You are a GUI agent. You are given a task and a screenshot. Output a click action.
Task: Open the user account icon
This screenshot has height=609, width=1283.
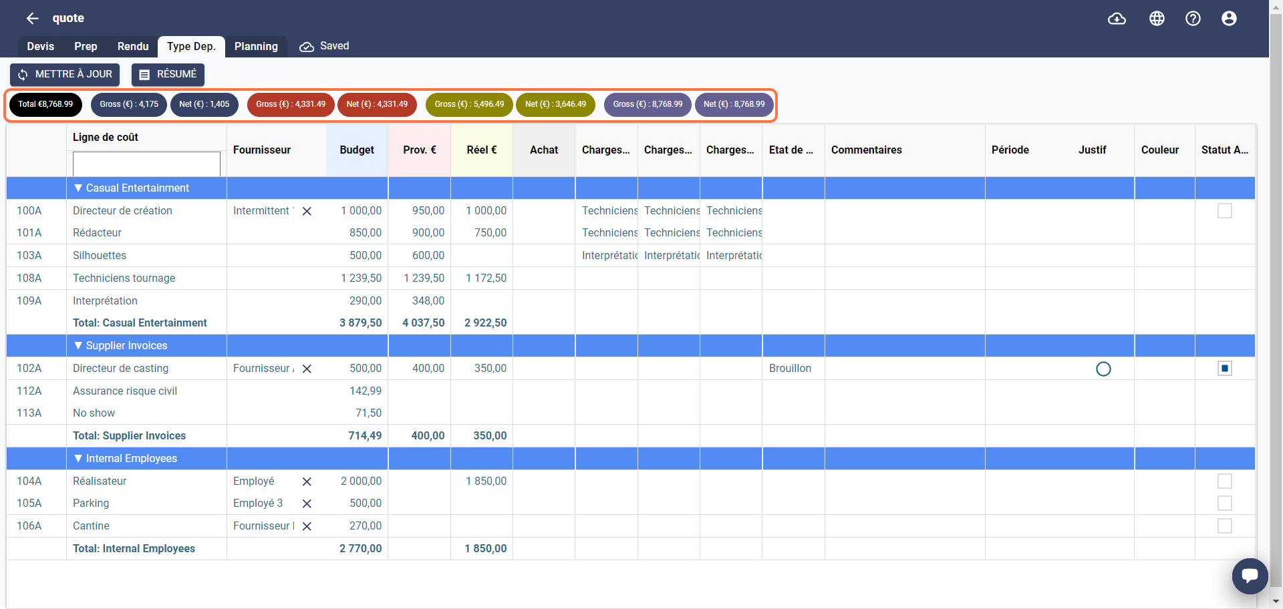pyautogui.click(x=1229, y=18)
